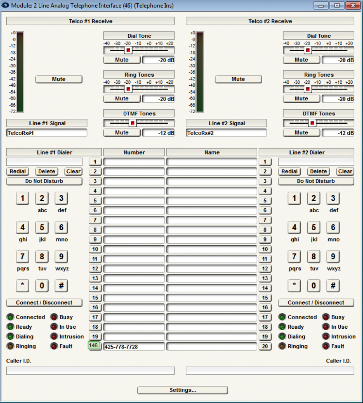Click Line #2 Fault status LED
The width and height of the screenshot is (363, 403).
(x=326, y=347)
